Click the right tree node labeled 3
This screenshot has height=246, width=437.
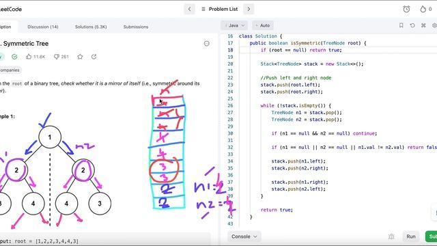[x=100, y=204]
